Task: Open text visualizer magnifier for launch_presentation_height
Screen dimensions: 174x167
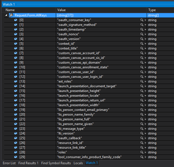Action: point(142,91)
